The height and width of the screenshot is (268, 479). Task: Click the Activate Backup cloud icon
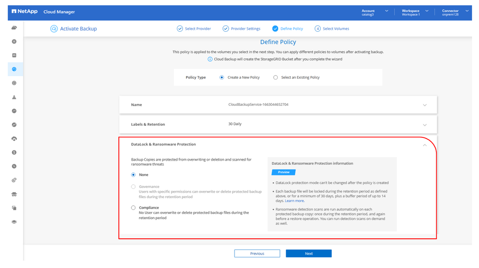click(54, 29)
